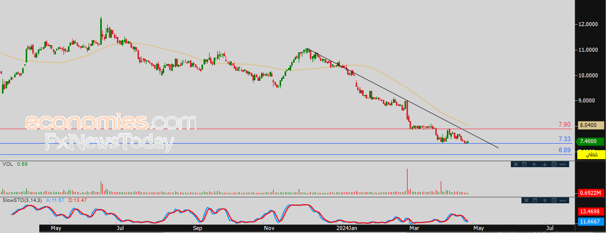
Task: Click the 7.90 resistance level label
Action: pyautogui.click(x=564, y=125)
